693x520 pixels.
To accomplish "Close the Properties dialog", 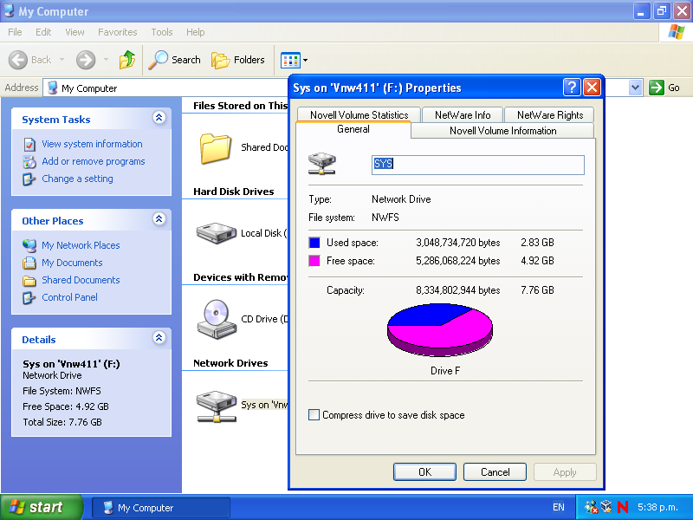I will (x=593, y=88).
